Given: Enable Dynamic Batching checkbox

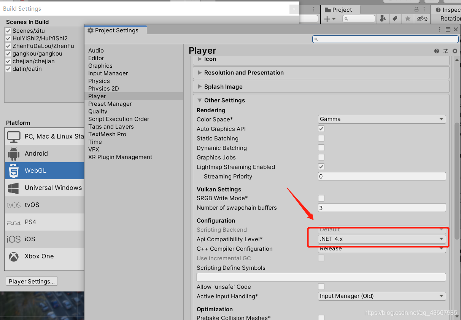Looking at the screenshot, I should point(321,148).
